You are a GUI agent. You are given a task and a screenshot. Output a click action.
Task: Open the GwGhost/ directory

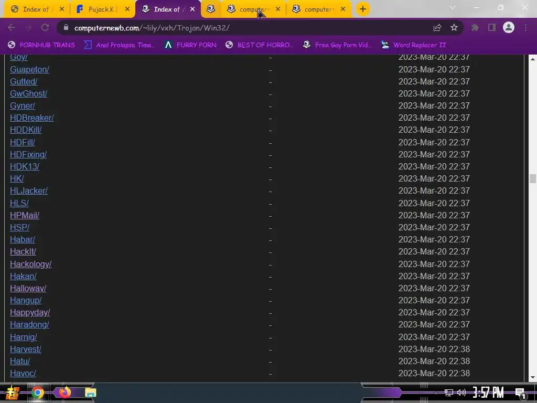point(28,93)
